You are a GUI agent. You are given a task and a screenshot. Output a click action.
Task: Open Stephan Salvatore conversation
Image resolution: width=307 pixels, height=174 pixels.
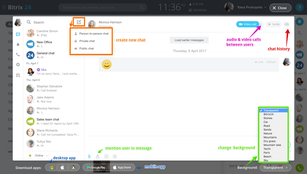53,88
